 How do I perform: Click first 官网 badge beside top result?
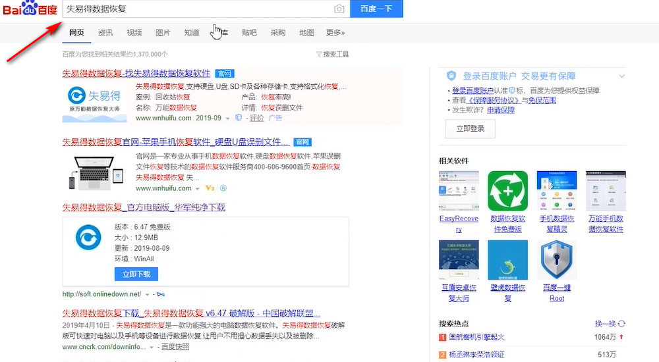(225, 74)
